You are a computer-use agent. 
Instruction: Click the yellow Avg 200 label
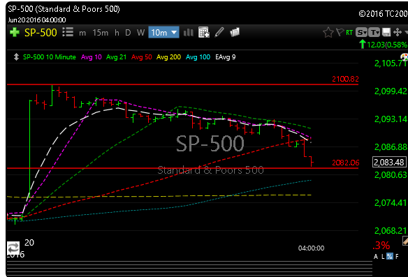(168, 57)
